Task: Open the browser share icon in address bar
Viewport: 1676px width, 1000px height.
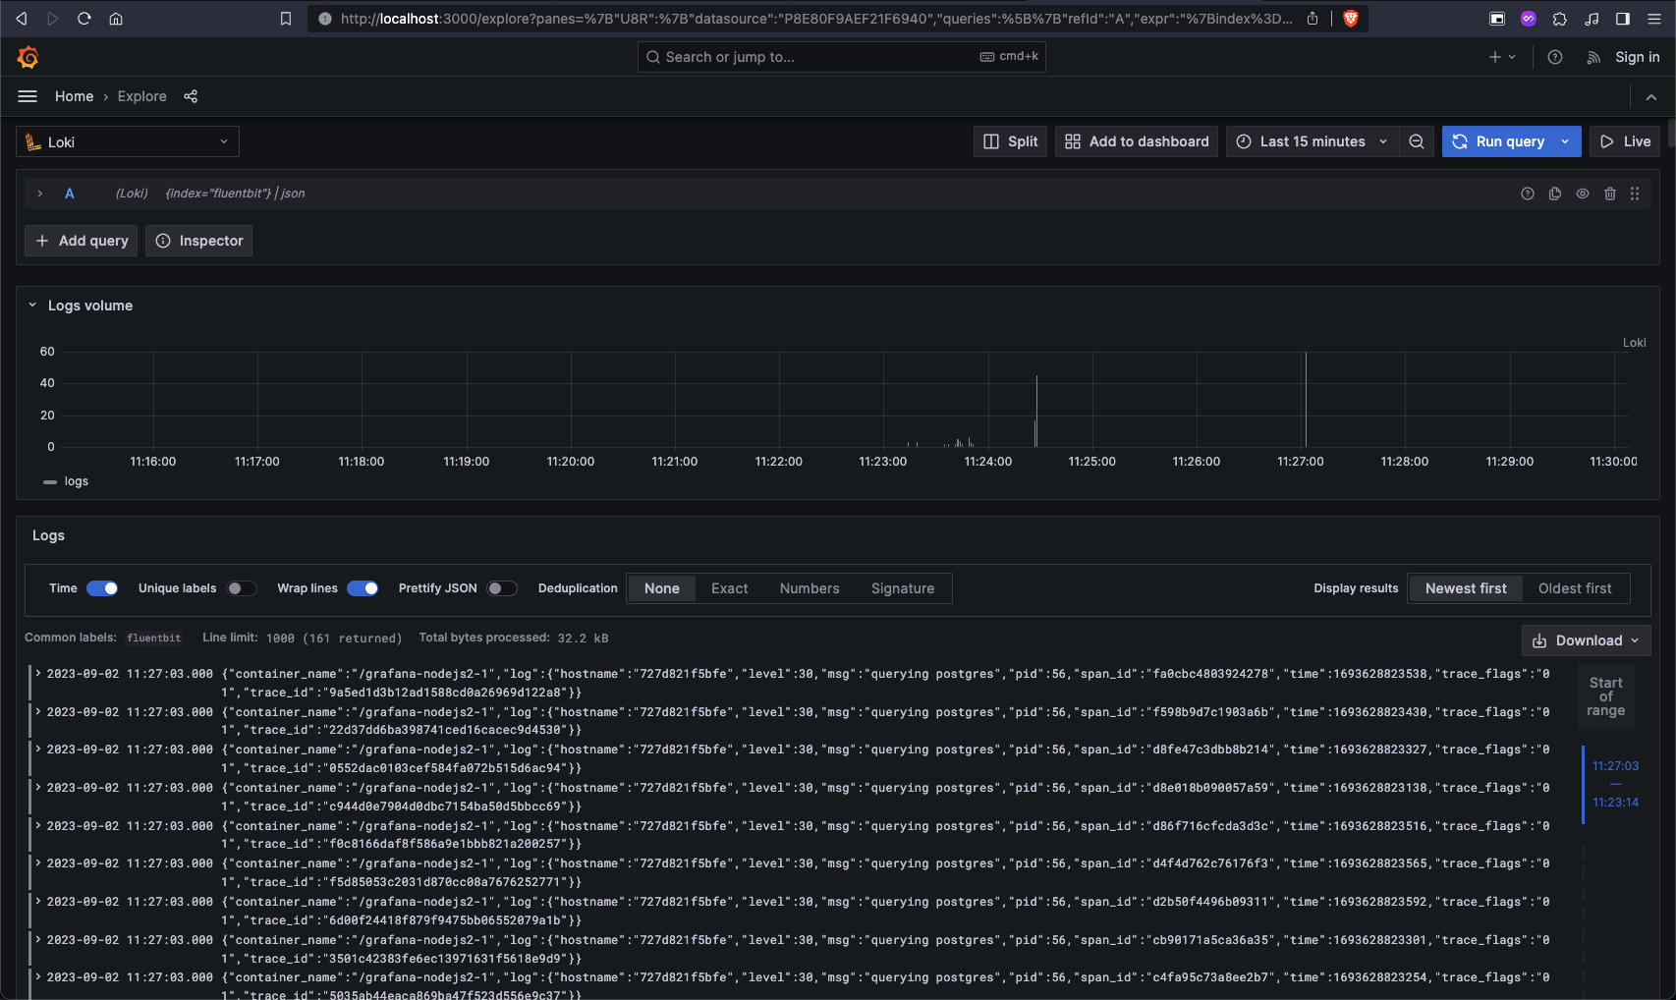Action: (1313, 19)
